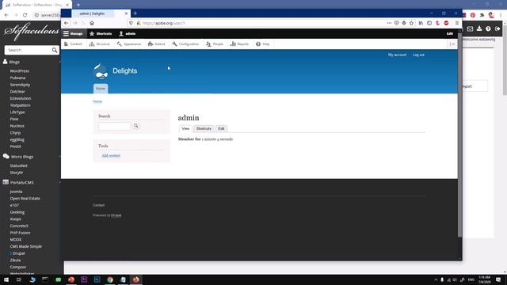The width and height of the screenshot is (507, 285).
Task: Open Shortcuts star menu in Drupal toolbar
Action: point(101,33)
